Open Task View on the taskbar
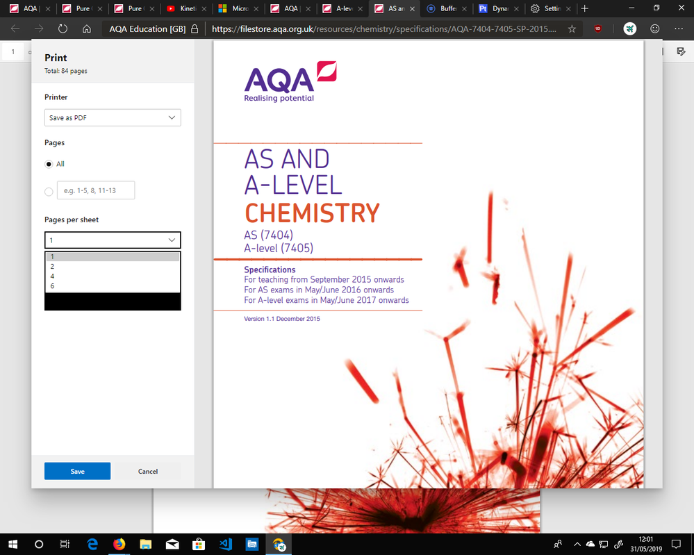 pos(65,544)
